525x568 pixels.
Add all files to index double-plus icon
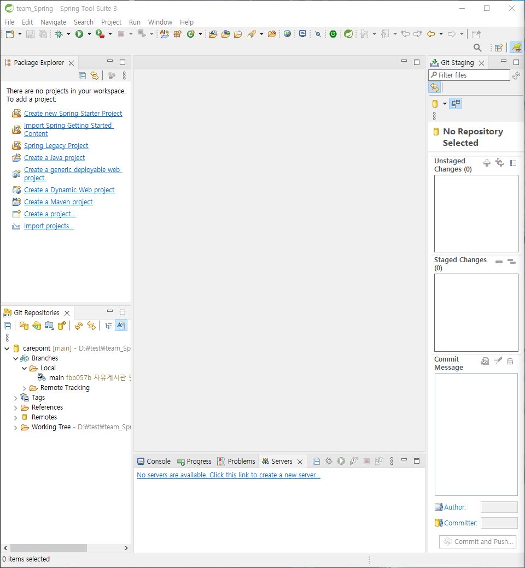pyautogui.click(x=500, y=163)
